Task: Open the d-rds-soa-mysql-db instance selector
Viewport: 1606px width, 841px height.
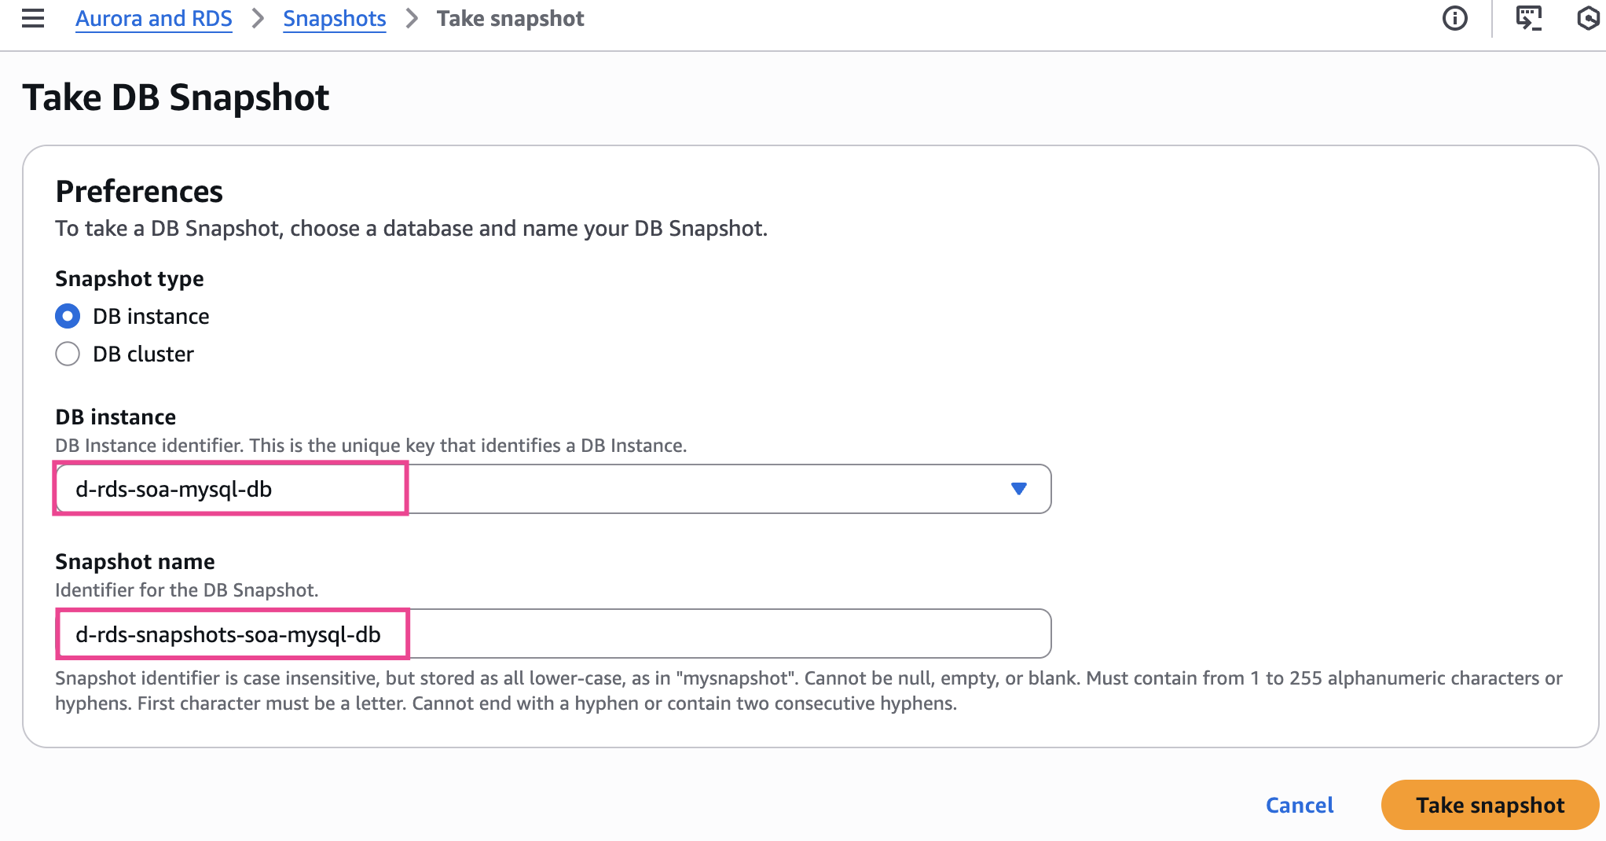Action: [x=550, y=489]
